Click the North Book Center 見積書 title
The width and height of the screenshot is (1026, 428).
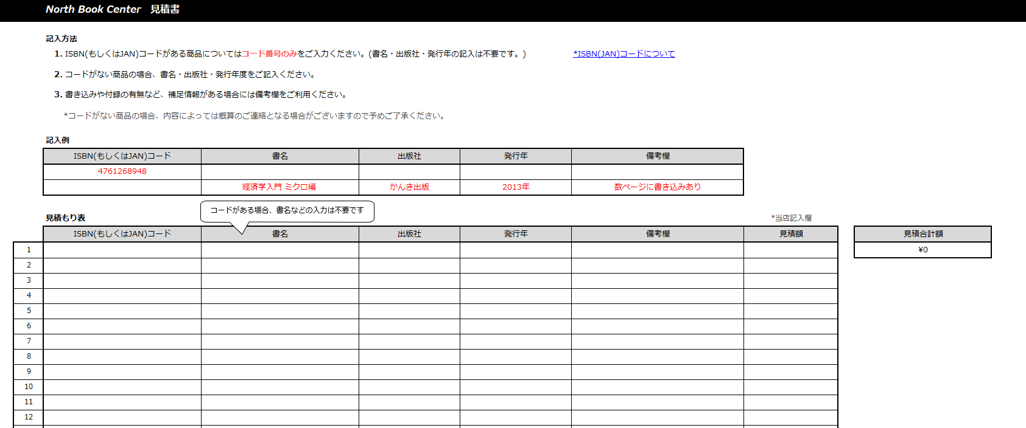coord(113,10)
